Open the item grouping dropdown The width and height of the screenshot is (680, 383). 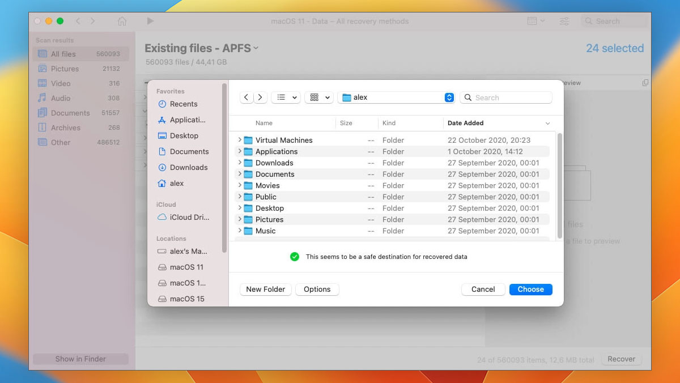click(318, 97)
